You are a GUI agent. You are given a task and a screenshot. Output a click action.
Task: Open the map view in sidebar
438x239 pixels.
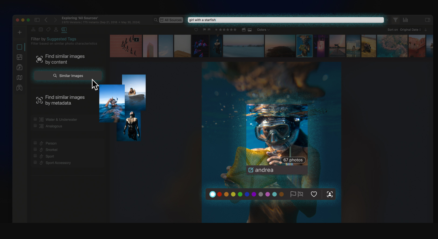(20, 78)
